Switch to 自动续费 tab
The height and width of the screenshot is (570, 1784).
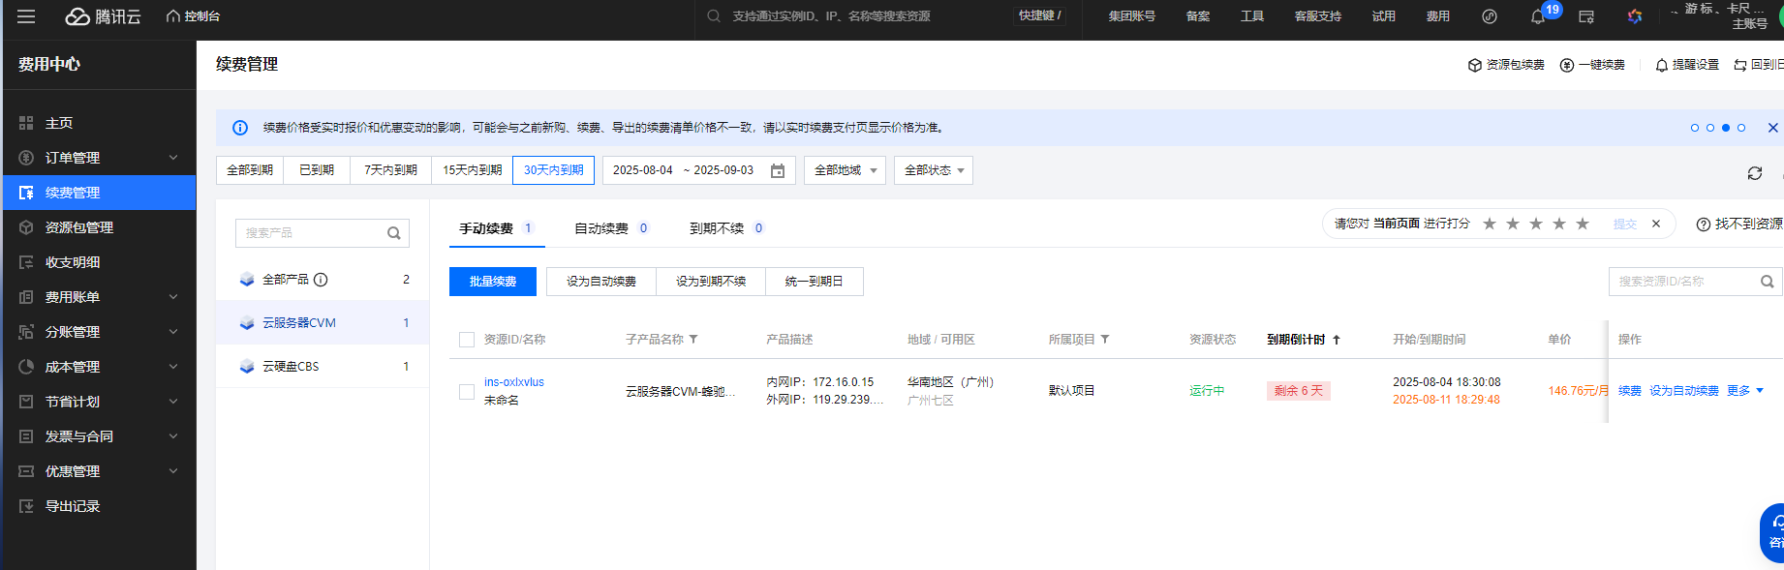pyautogui.click(x=611, y=228)
